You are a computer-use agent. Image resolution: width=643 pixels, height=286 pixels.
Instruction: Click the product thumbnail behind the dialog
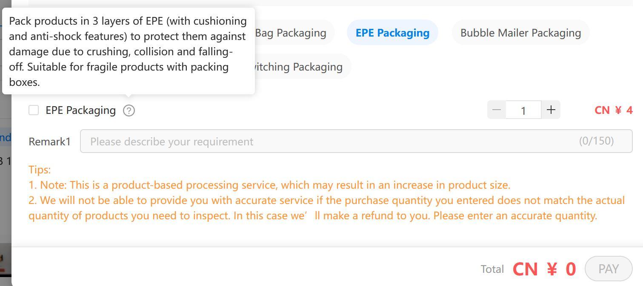(6, 259)
